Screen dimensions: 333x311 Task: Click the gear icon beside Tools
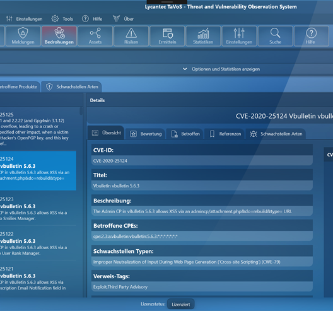[x=55, y=19]
